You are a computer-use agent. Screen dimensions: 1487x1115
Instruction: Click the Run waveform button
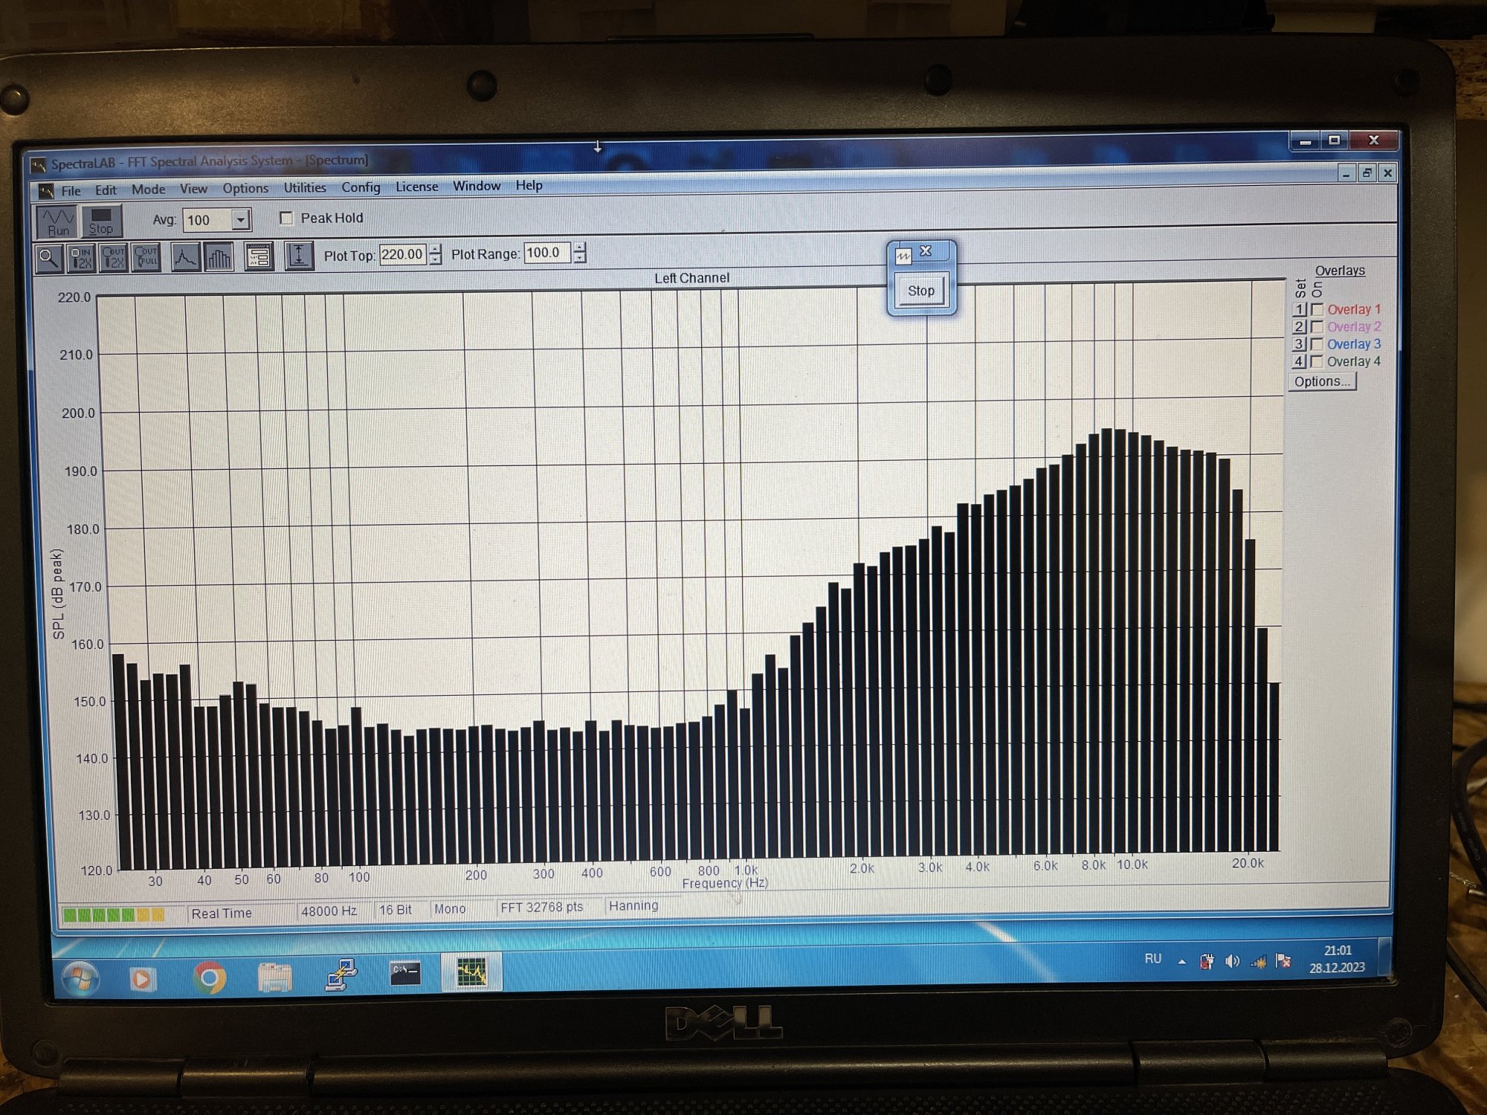pos(58,222)
